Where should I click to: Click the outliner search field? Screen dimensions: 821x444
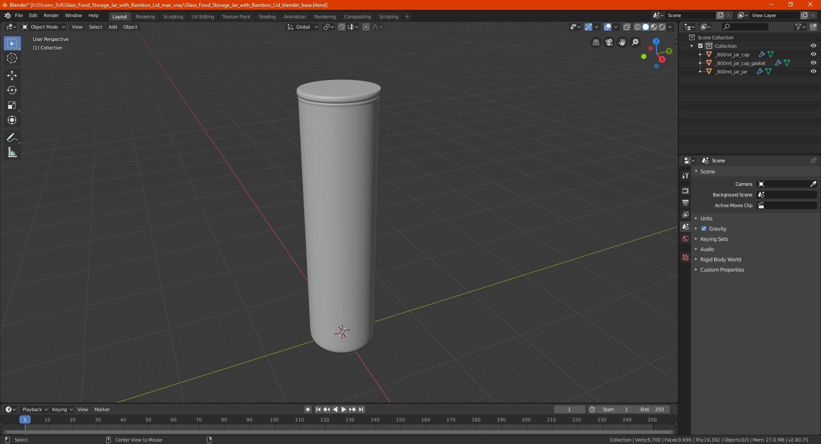[744, 27]
